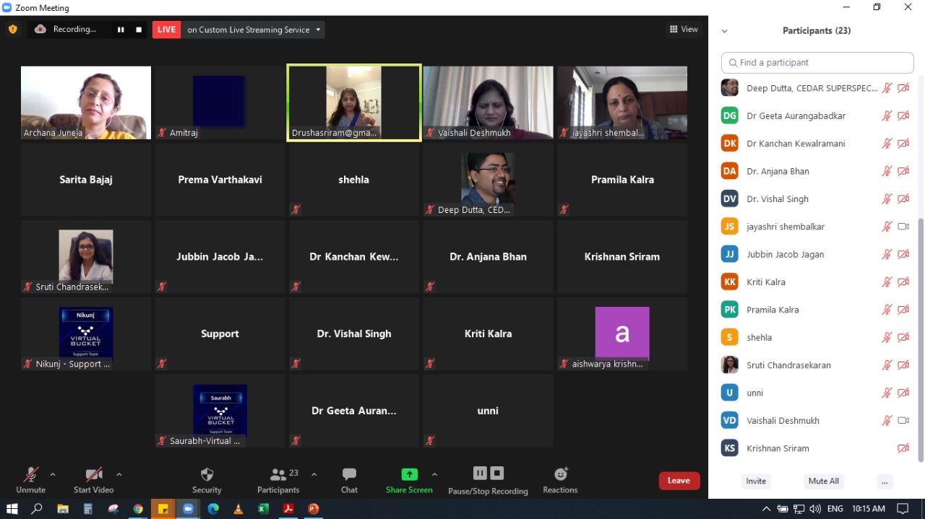Image resolution: width=925 pixels, height=519 pixels.
Task: Click the Mute All button
Action: [823, 481]
